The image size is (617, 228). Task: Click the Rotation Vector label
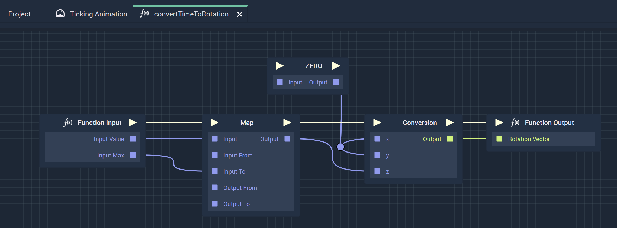pyautogui.click(x=529, y=139)
